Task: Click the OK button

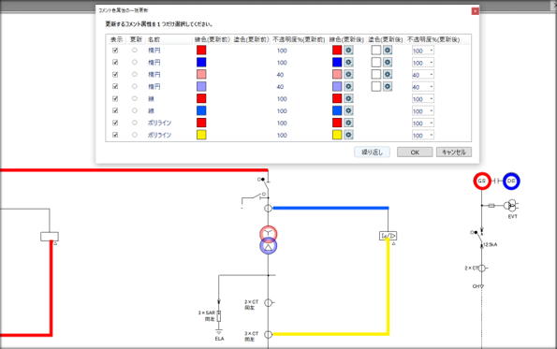Action: pos(415,152)
